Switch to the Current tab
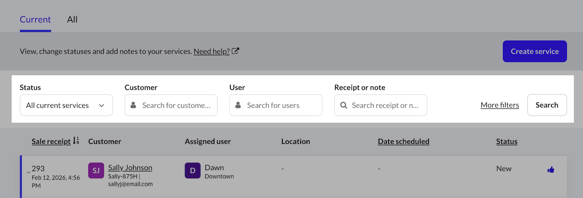 (35, 20)
